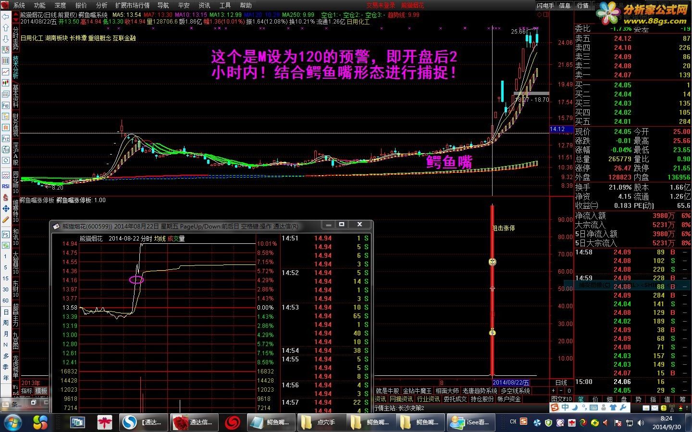This screenshot has width=692, height=432.
Task: Switch to 5-minute period
Action: [x=5, y=267]
